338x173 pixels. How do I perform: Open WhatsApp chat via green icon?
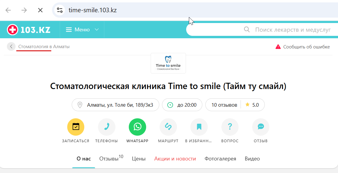(137, 127)
